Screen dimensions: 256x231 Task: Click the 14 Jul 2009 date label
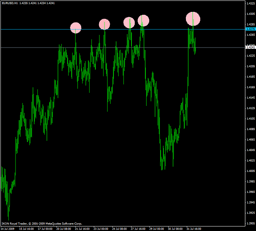pos(7,229)
